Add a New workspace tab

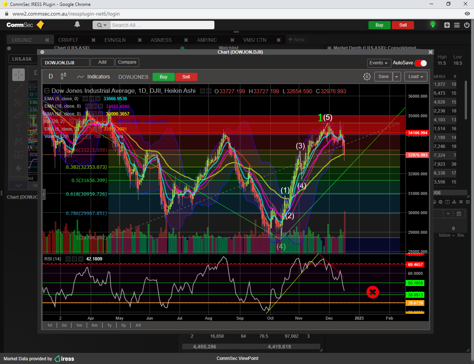(x=296, y=40)
